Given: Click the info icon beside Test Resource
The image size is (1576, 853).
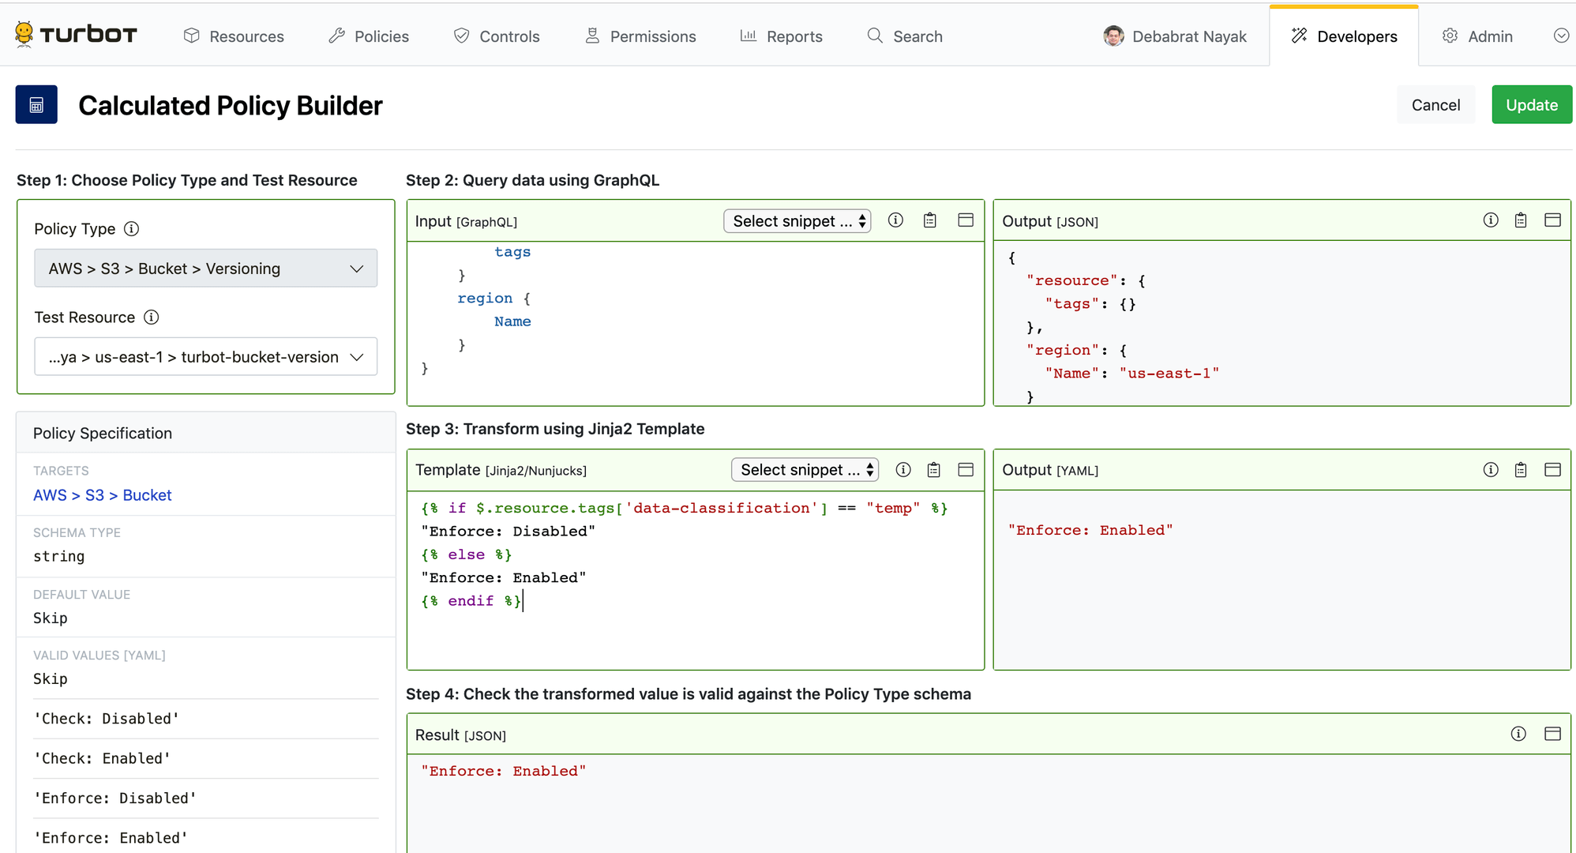Looking at the screenshot, I should tap(152, 318).
